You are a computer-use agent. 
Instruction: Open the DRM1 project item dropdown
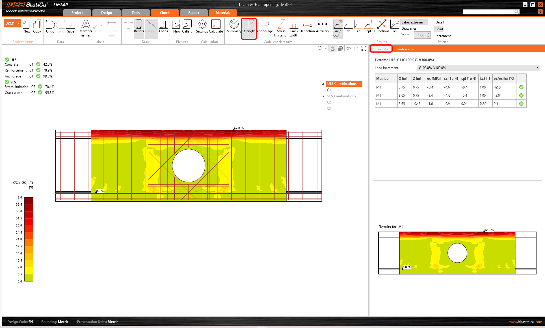pos(19,23)
